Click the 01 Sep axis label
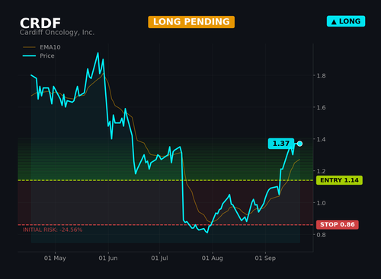The image size is (381, 279). 265,258
